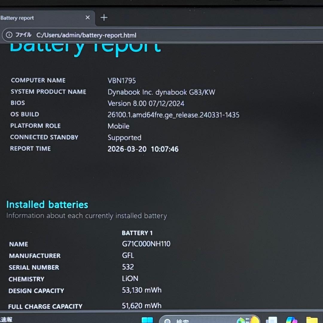This screenshot has width=323, height=323.
Task: Click the DESIGN CAPACITY label
Action: tap(36, 291)
